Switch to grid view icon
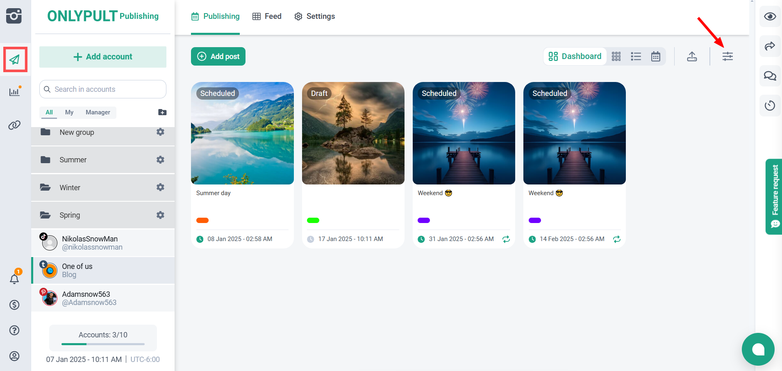Image resolution: width=782 pixels, height=371 pixels. pyautogui.click(x=616, y=57)
